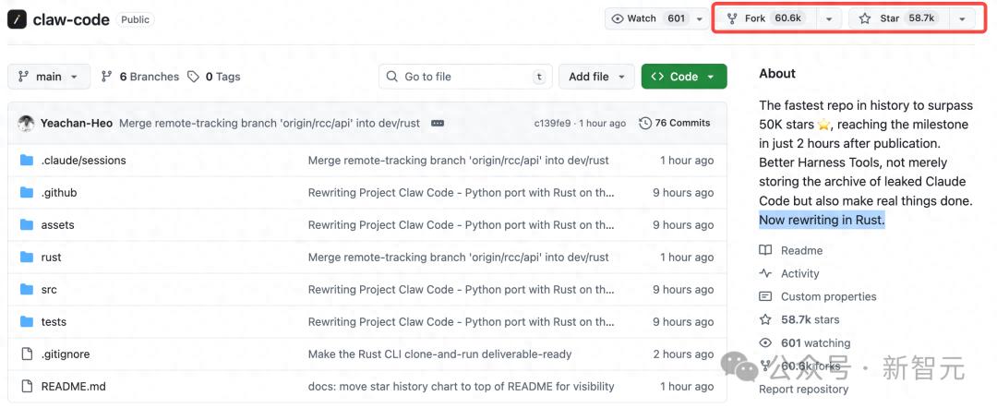Screen dimensions: 997x408
Task: Fork the repository with Fork button
Action: 766,18
